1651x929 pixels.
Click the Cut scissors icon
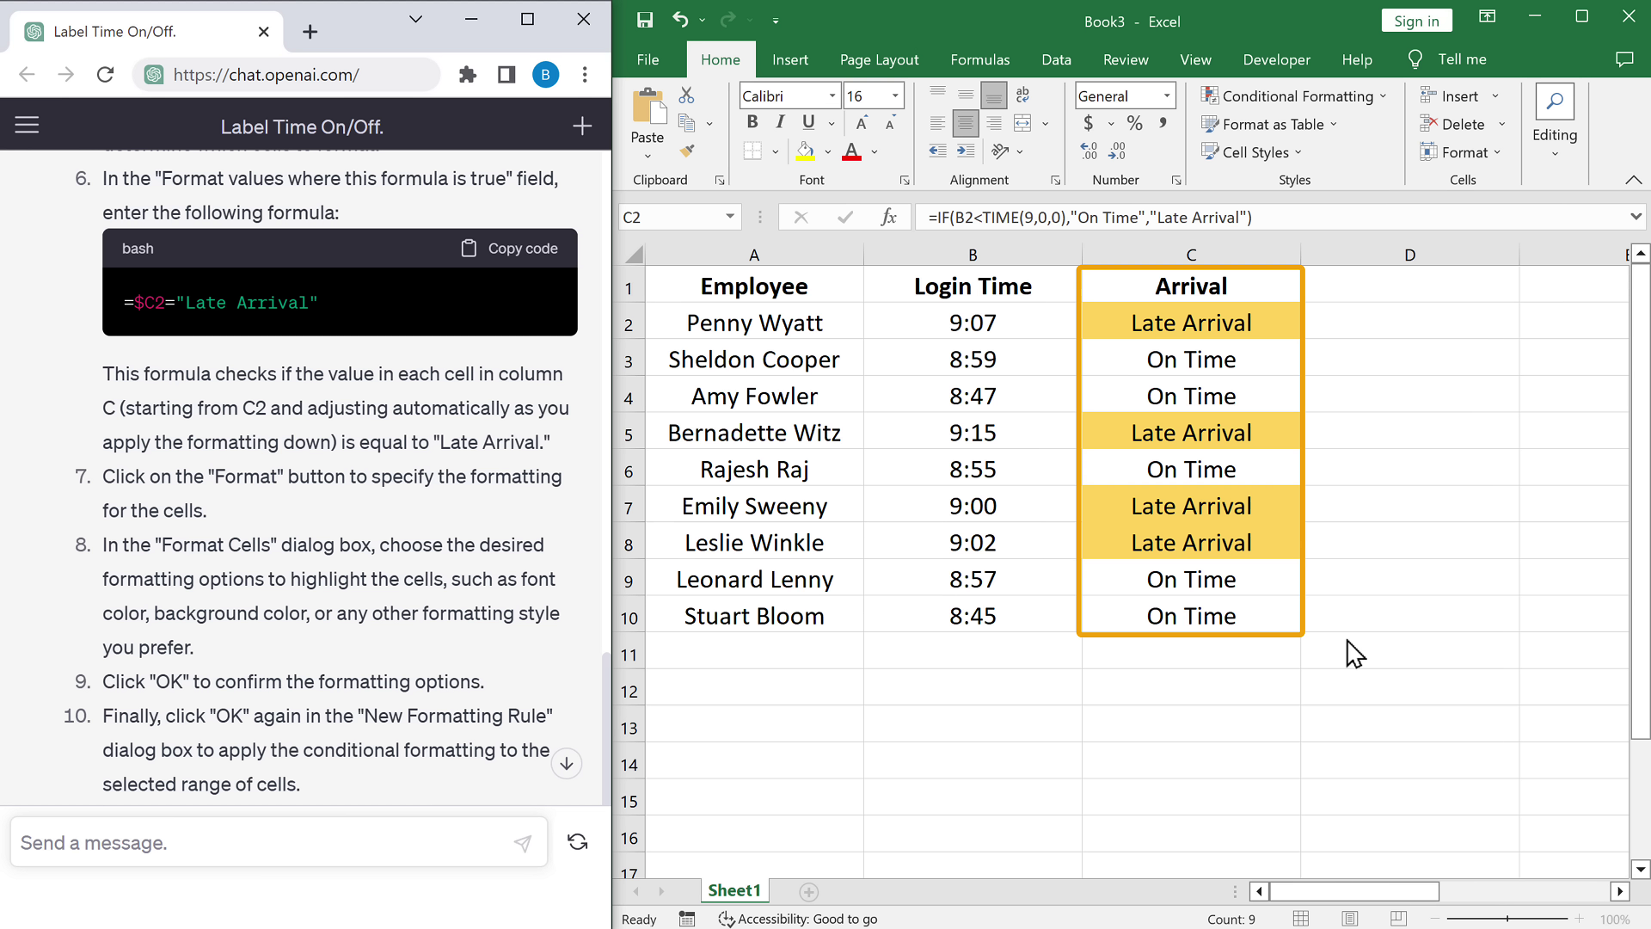coord(686,95)
